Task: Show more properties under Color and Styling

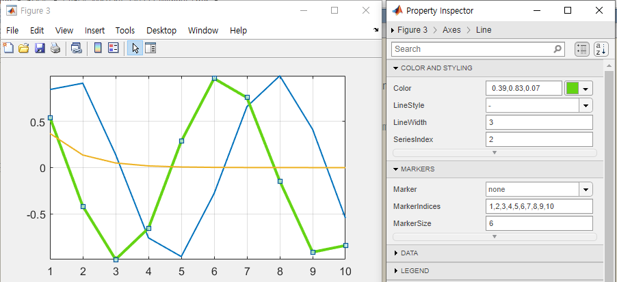Action: point(495,152)
